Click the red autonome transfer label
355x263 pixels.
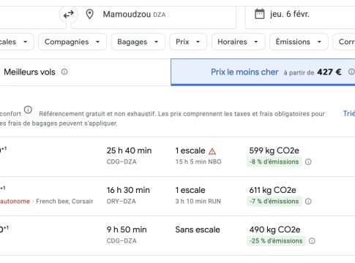tap(15, 202)
